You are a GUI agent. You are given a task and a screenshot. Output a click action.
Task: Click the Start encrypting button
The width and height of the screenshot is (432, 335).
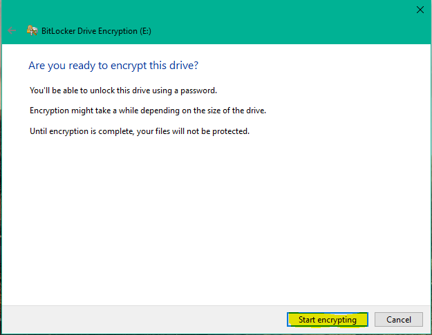tap(328, 319)
